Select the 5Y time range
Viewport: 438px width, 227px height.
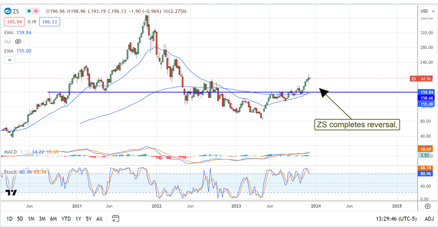coord(89,219)
